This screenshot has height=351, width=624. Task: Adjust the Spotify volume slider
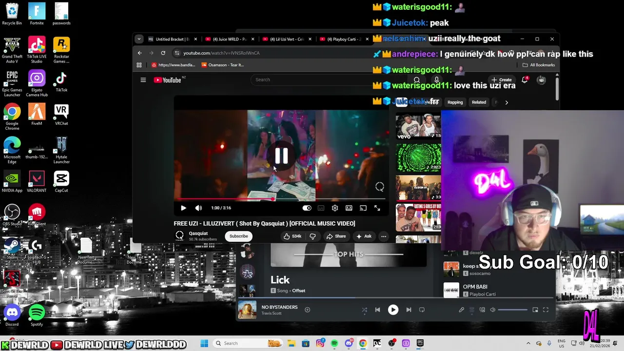[512, 310]
